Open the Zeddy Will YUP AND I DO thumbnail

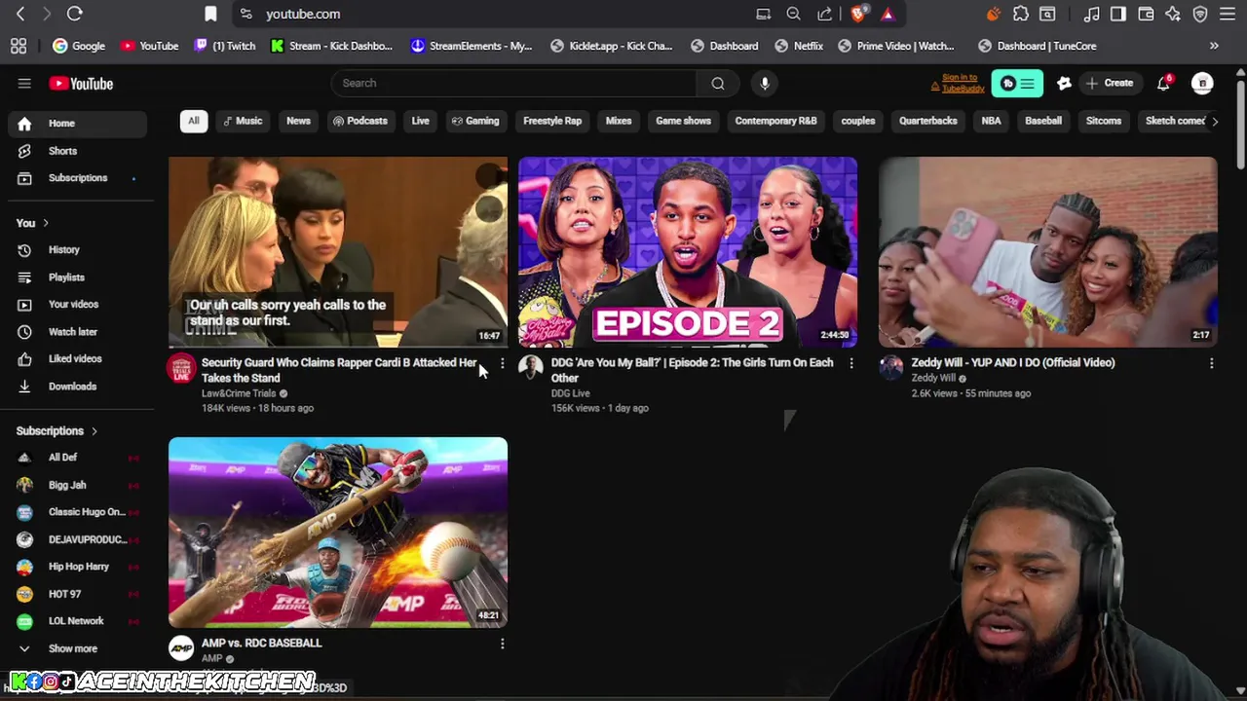(x=1047, y=252)
